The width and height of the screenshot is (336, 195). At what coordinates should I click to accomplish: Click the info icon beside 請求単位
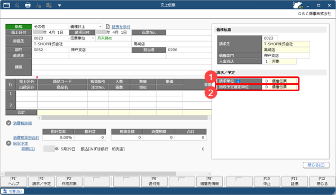(238, 81)
